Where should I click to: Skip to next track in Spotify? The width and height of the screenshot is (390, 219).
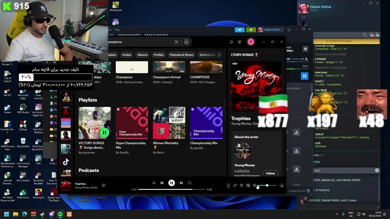(181, 183)
